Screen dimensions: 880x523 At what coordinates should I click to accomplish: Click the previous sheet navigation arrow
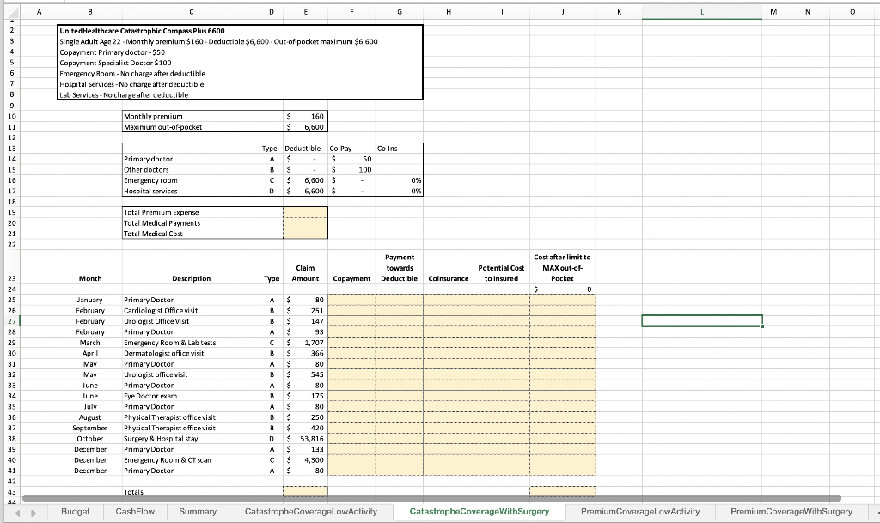pos(17,513)
